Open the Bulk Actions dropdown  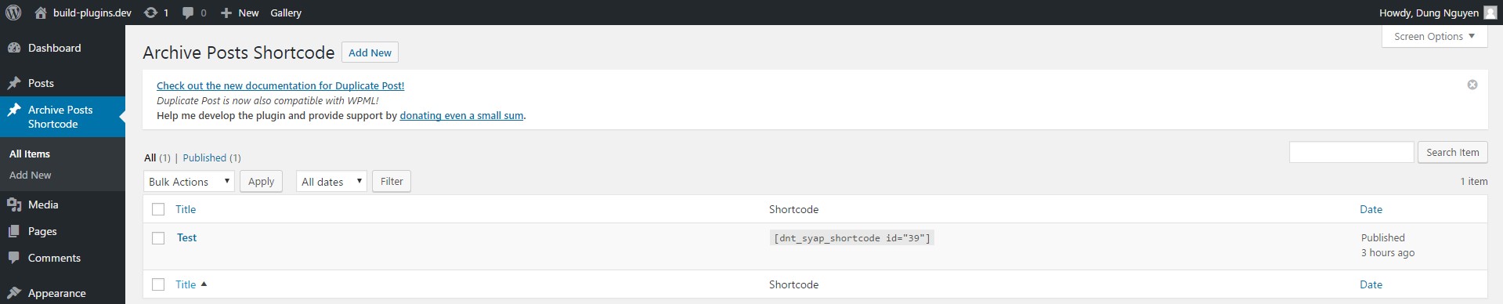(189, 181)
